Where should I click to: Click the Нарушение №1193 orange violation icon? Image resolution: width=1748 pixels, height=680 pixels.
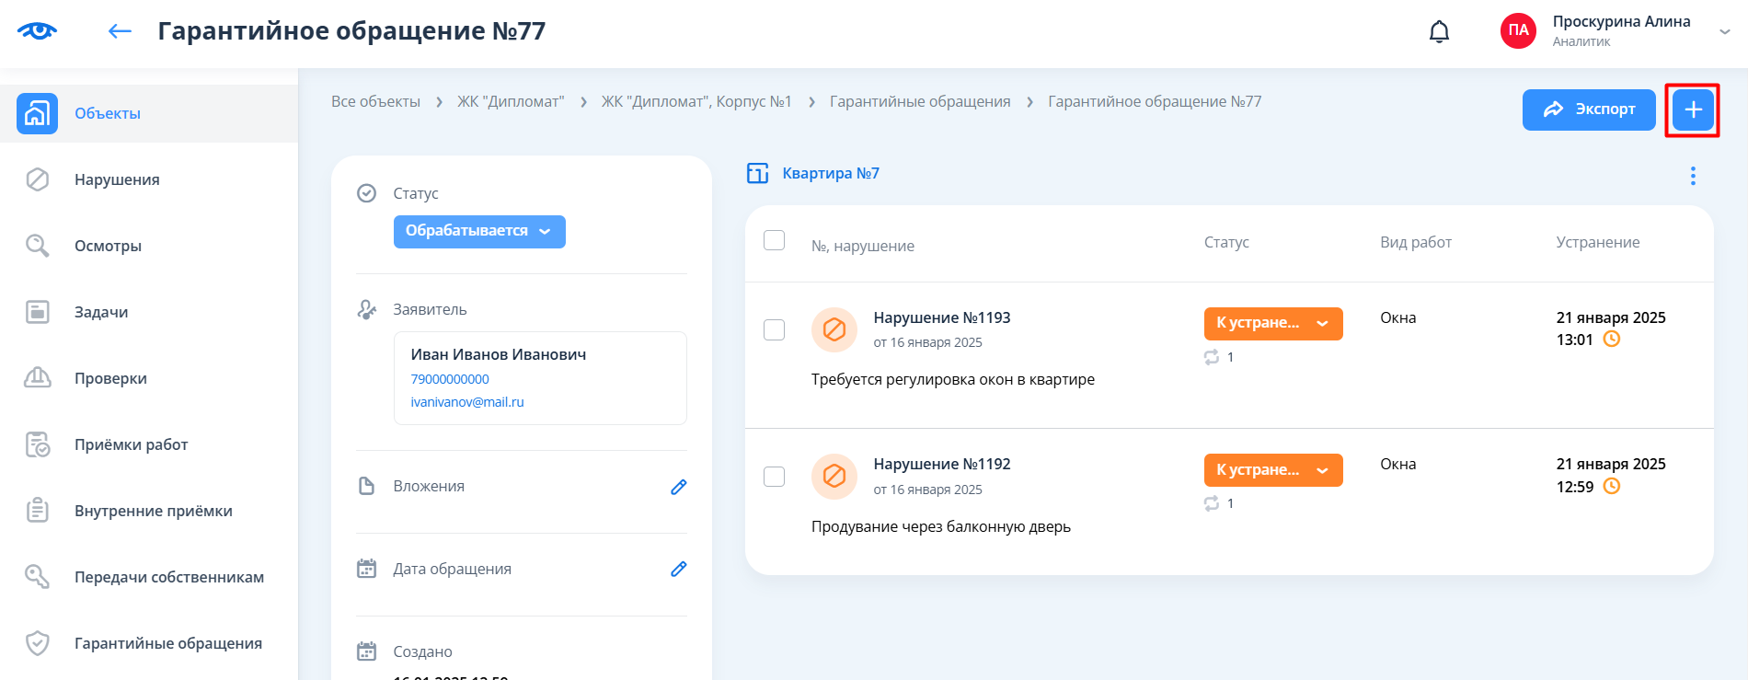click(x=834, y=329)
